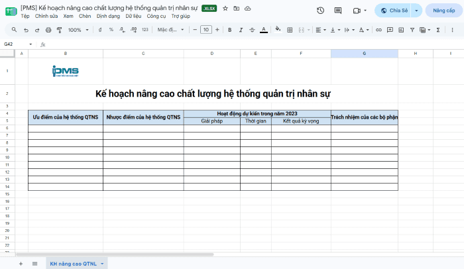Screen dimensions: 464x269
Task: Expand the merge cells type arrow
Action: (x=309, y=30)
